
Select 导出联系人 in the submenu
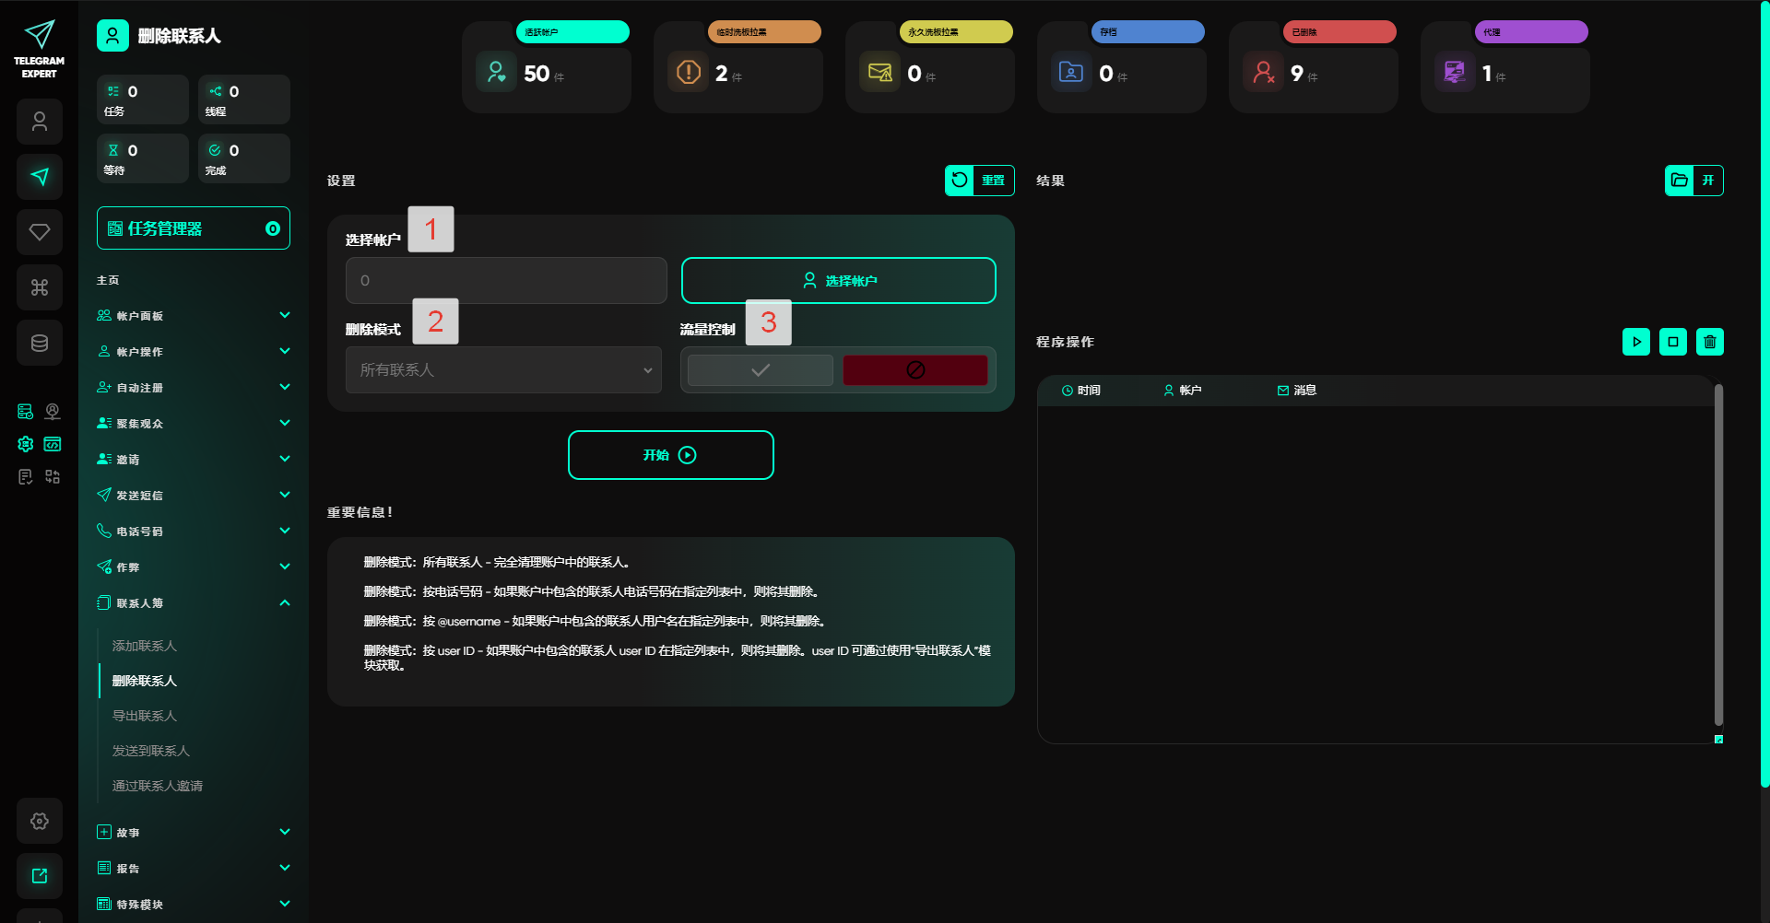(145, 716)
